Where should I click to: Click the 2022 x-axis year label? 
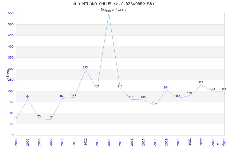201,142
